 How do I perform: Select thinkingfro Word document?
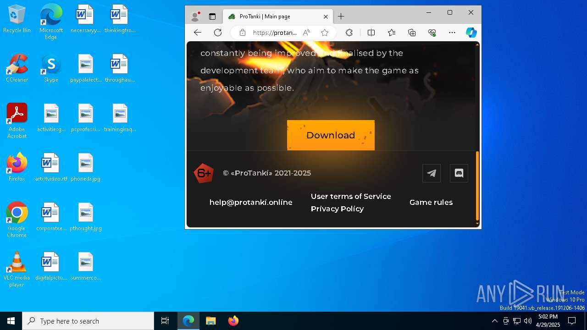click(x=120, y=19)
